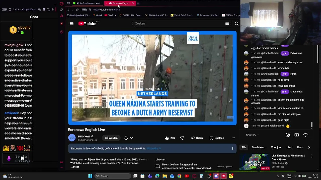Open live chat with Venster openen
The height and width of the screenshot is (180, 321).
(x=224, y=166)
